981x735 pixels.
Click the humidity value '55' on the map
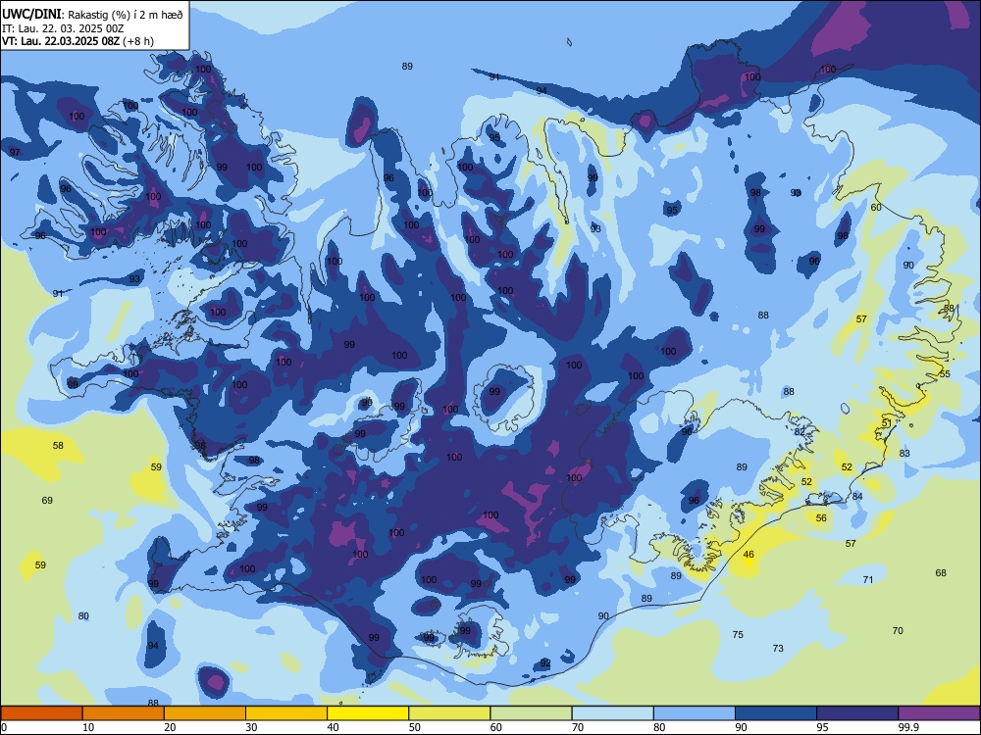tap(945, 373)
